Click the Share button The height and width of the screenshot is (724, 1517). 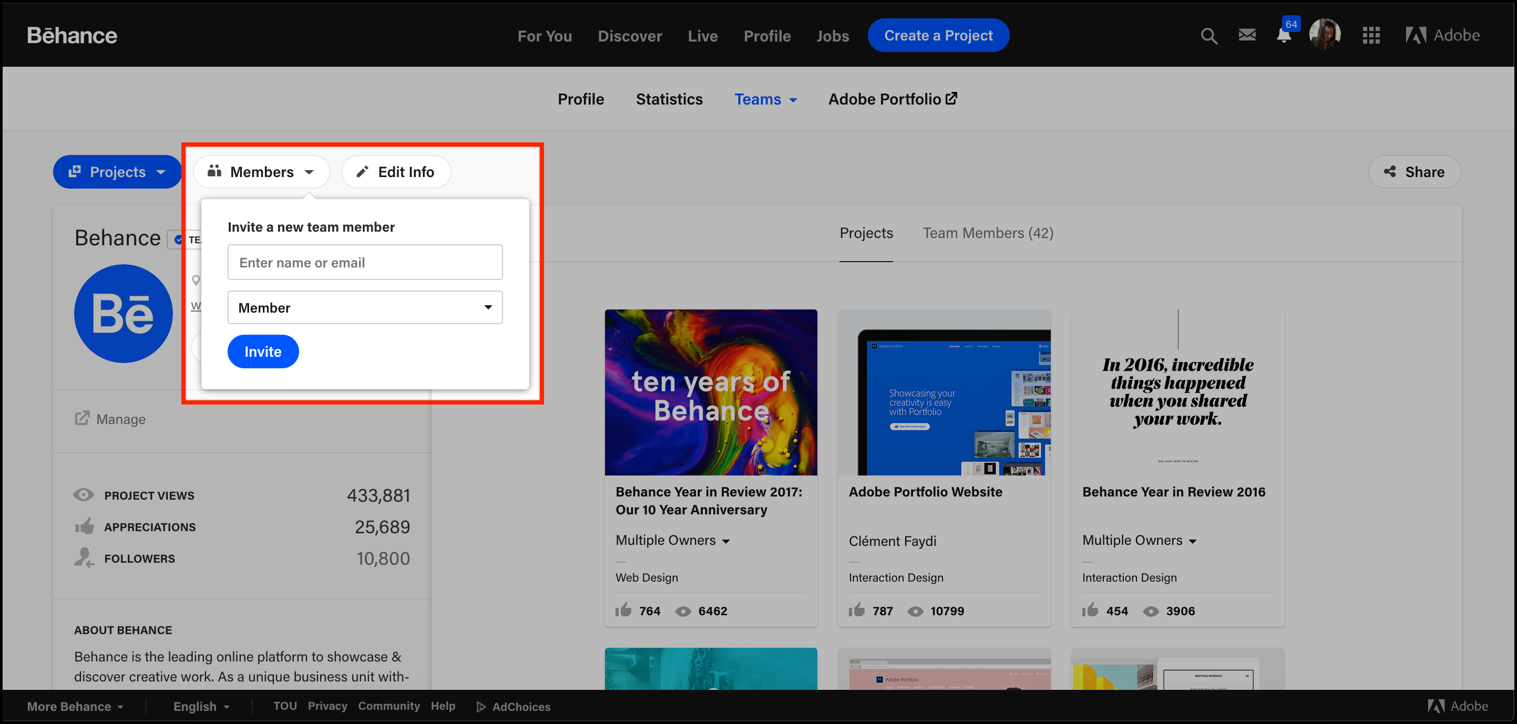click(x=1414, y=172)
